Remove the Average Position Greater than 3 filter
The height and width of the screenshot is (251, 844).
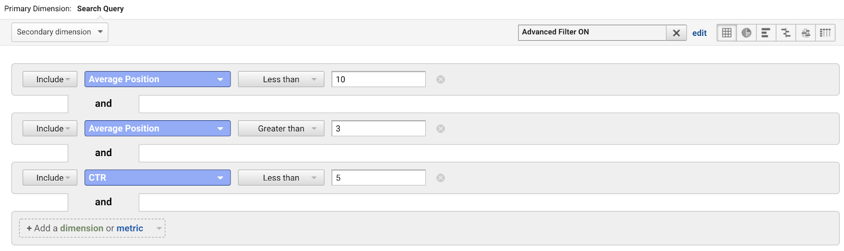[x=440, y=129]
